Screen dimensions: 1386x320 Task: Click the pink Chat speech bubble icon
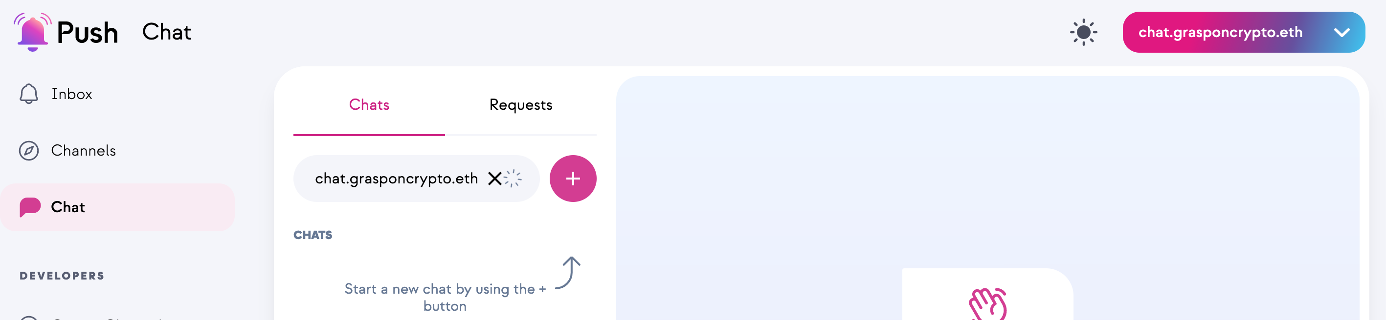(x=30, y=207)
